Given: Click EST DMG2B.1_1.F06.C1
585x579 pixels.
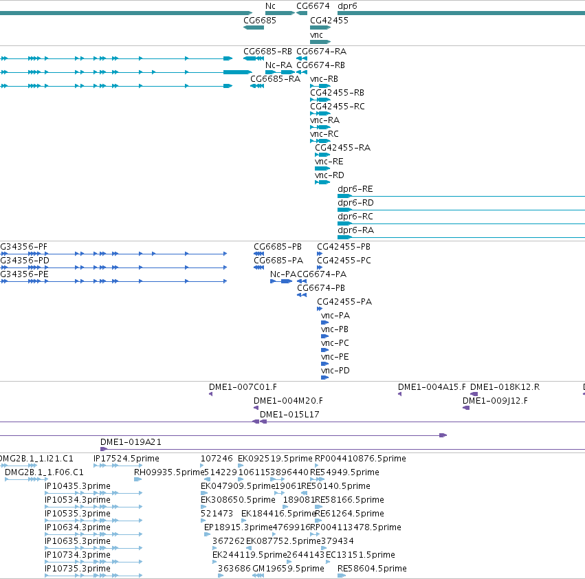Looking at the screenshot, I should click(x=44, y=472).
